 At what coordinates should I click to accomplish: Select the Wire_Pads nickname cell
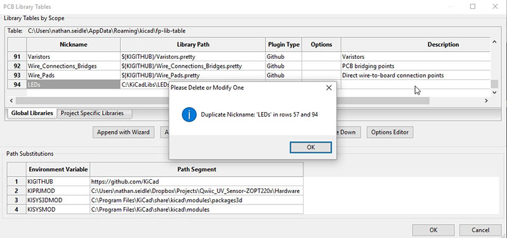tap(74, 75)
